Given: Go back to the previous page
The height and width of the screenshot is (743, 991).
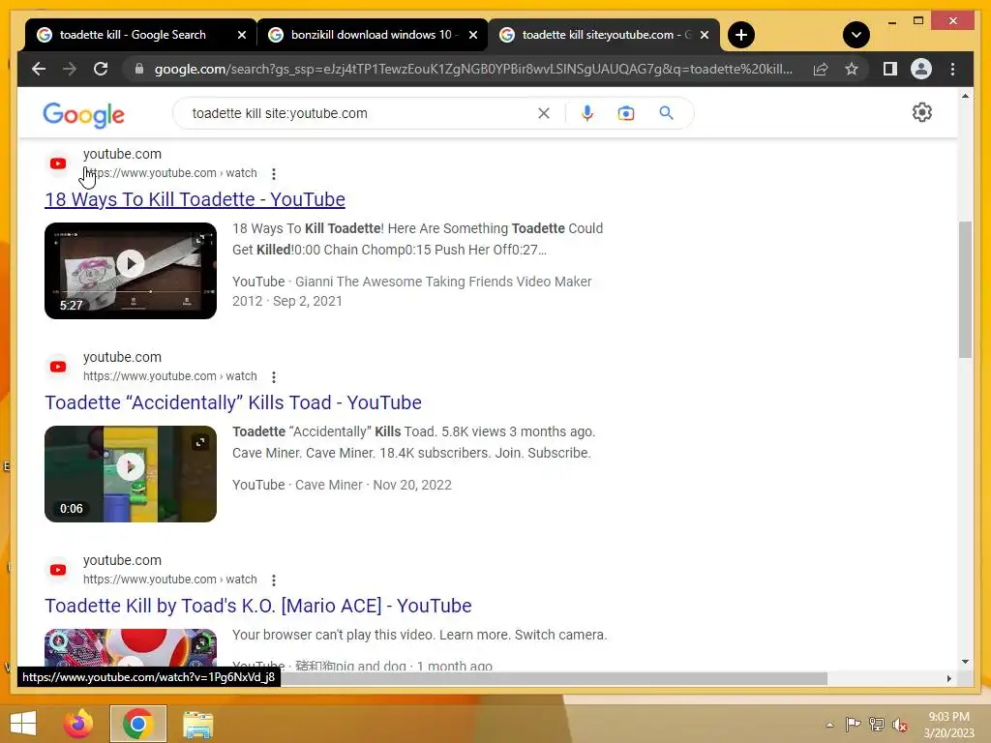Looking at the screenshot, I should [x=39, y=69].
